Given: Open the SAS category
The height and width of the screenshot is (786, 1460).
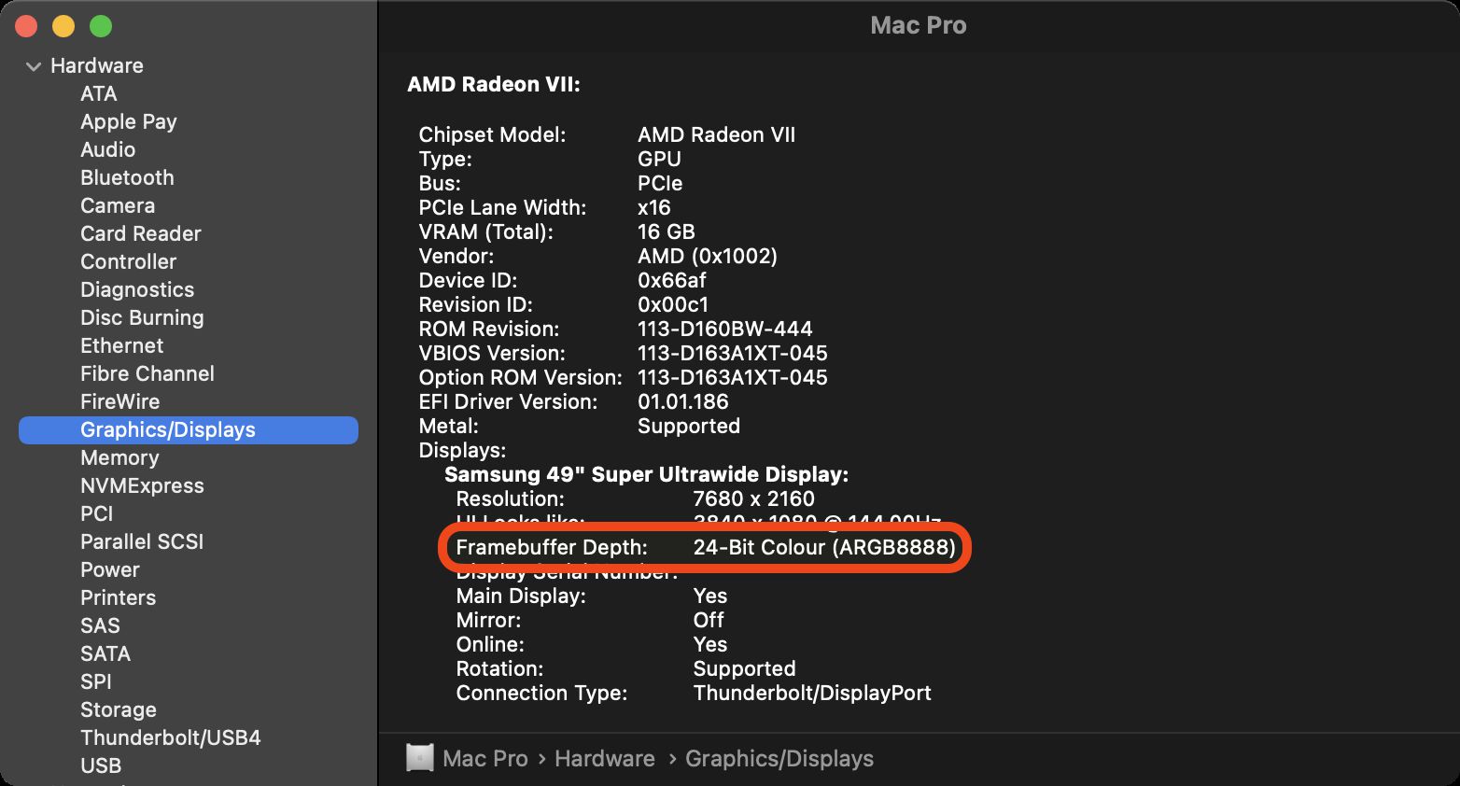Looking at the screenshot, I should (x=100, y=626).
